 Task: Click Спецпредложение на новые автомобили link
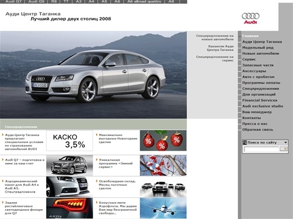pos(214,37)
